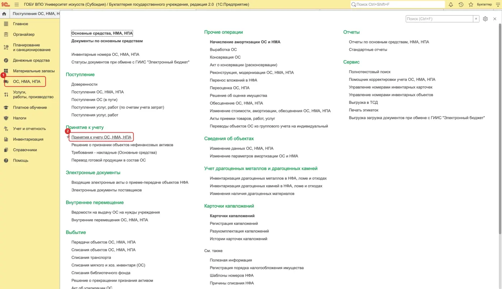
Task: Click the Органайзер section icon
Action: point(6,34)
